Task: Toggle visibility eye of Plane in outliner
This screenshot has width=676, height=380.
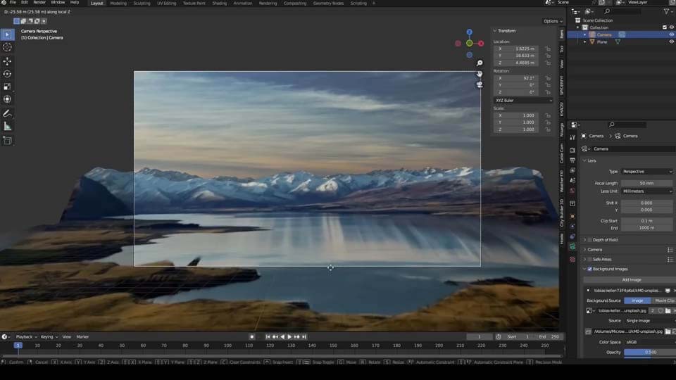Action: click(x=671, y=42)
